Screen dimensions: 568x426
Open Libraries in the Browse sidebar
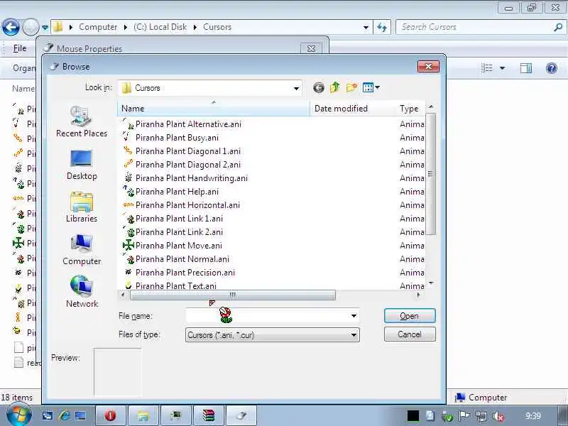pos(82,207)
